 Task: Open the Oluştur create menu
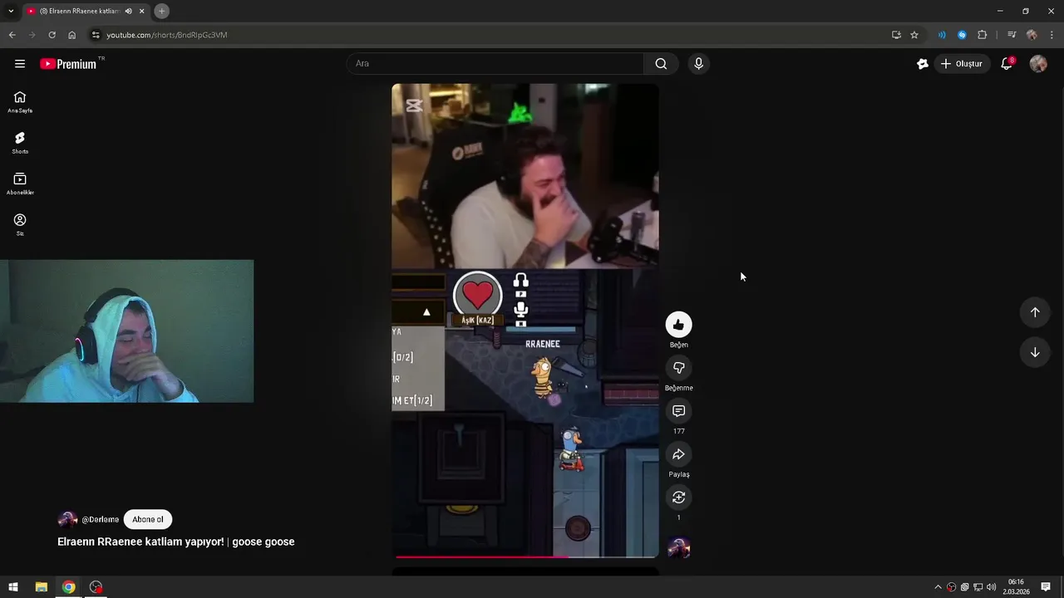coord(961,64)
